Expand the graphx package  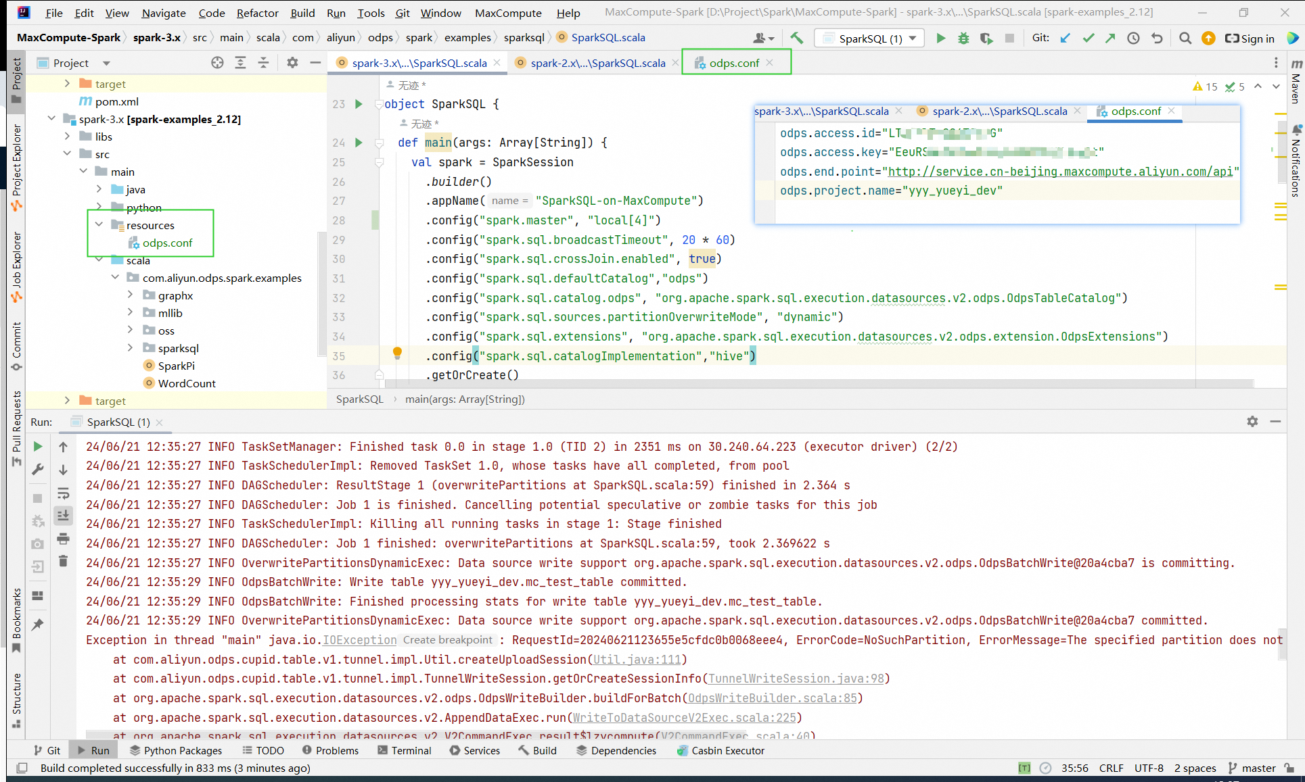pyautogui.click(x=131, y=295)
